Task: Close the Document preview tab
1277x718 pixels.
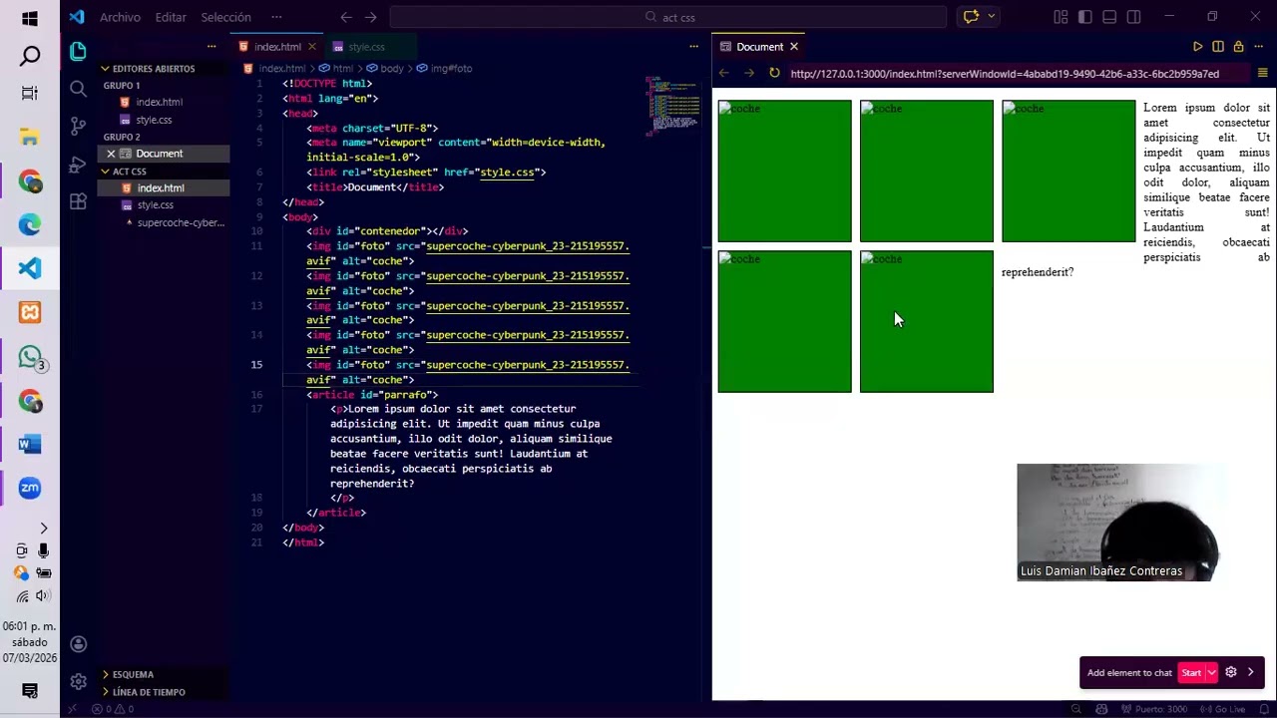Action: [794, 47]
